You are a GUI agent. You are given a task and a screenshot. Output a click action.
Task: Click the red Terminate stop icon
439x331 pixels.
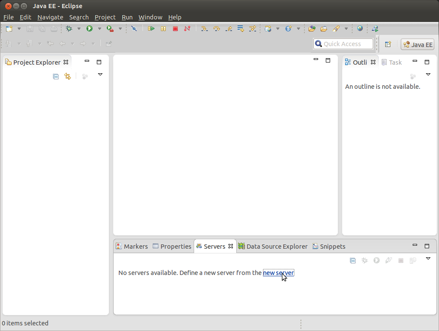(175, 28)
